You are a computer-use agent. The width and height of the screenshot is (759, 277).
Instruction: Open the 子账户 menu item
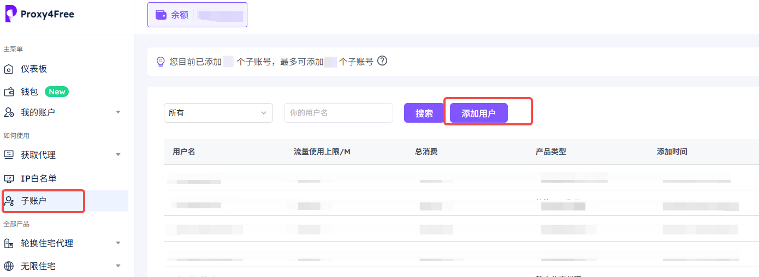pos(34,201)
